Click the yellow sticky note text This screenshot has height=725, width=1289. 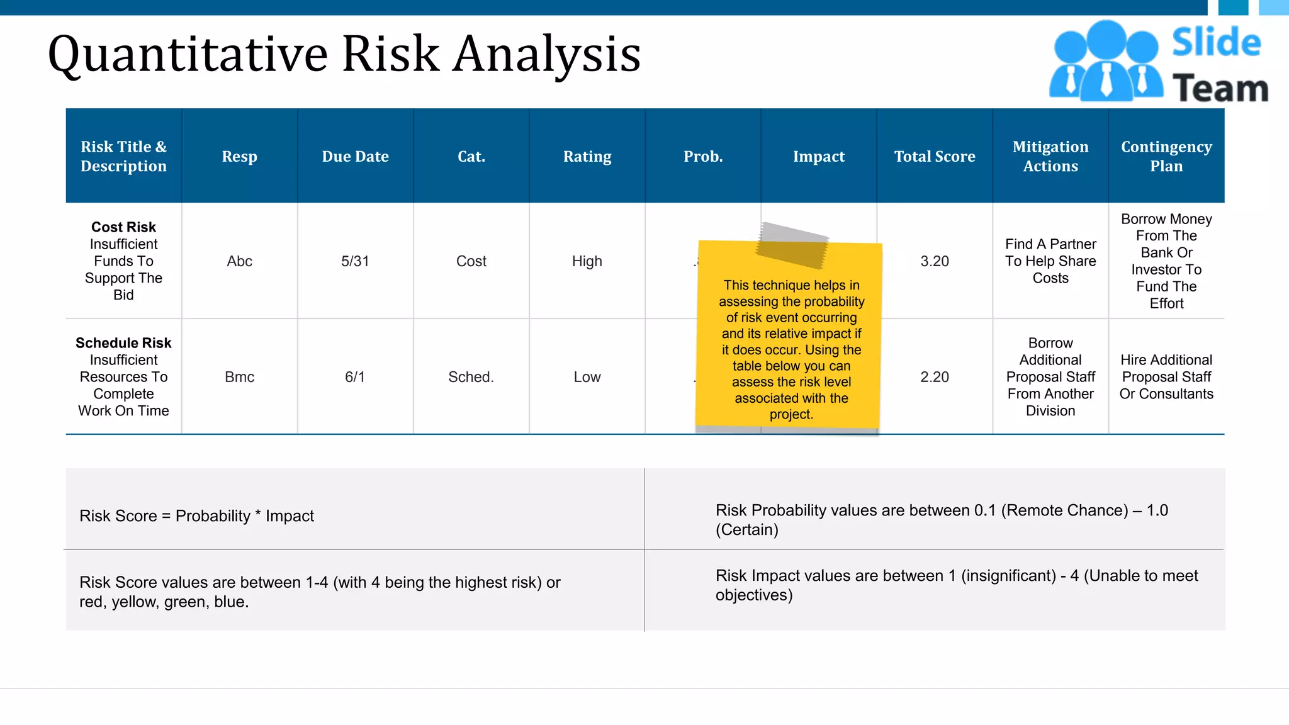[791, 349]
